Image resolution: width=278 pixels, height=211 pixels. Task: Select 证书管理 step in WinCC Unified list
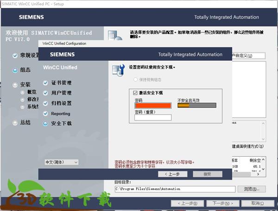point(61,83)
